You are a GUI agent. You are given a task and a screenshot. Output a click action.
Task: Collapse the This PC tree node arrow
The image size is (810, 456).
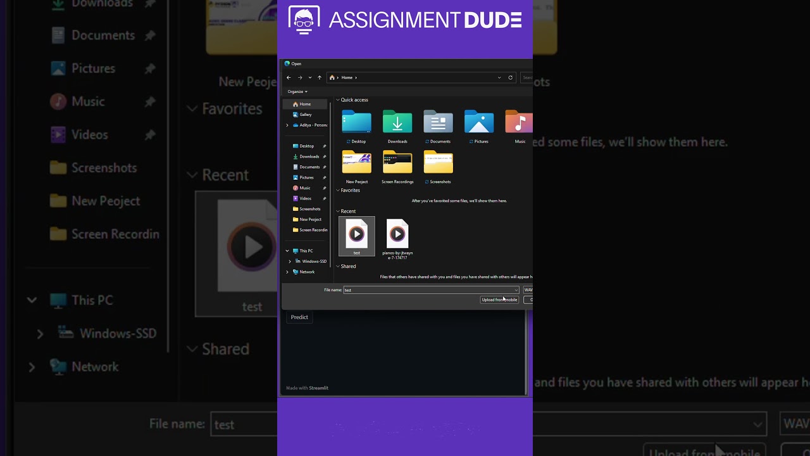287,251
